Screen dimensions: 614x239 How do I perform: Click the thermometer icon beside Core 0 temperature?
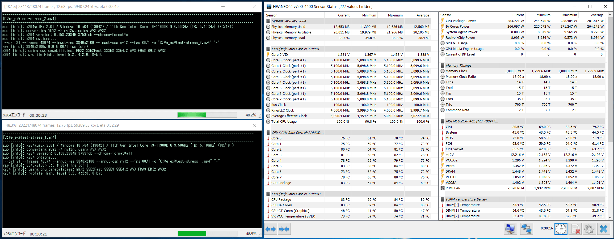tap(268, 138)
